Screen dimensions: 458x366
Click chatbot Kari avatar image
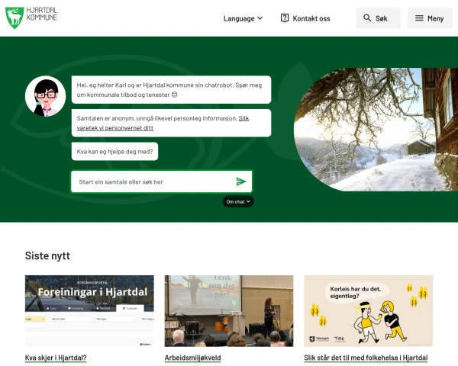pos(45,96)
